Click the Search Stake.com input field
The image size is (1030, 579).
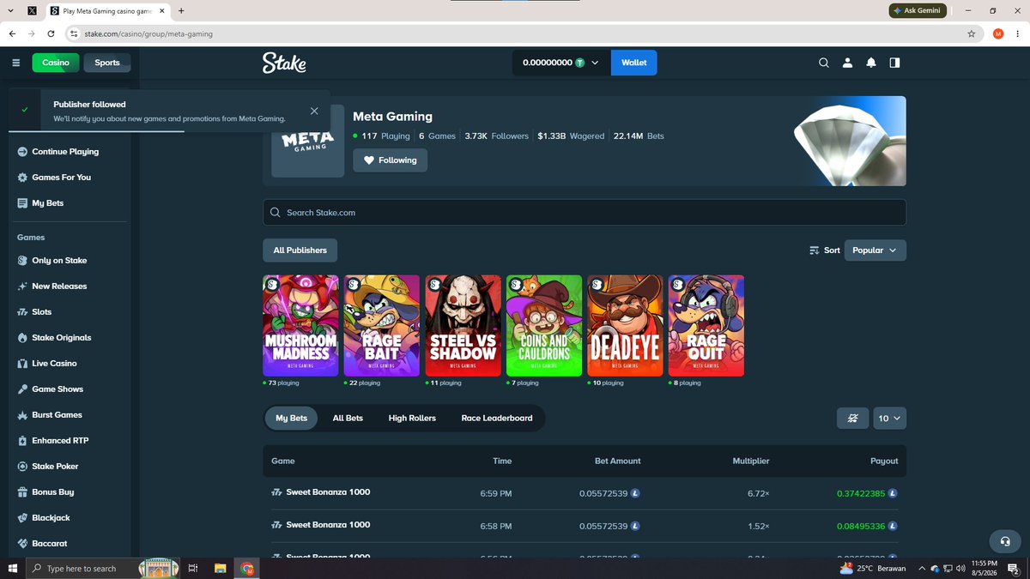585,213
